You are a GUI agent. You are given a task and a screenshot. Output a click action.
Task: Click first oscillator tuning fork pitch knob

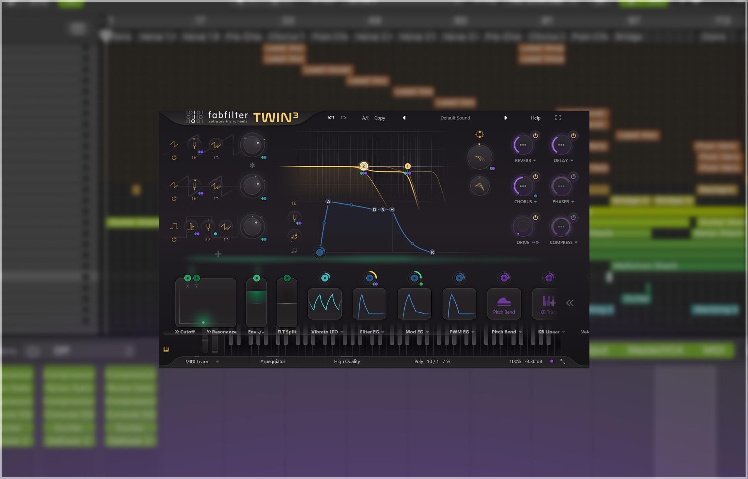(x=194, y=145)
